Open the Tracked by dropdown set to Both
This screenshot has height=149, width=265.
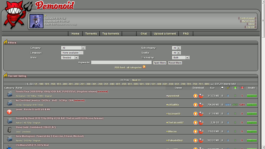click(x=181, y=58)
